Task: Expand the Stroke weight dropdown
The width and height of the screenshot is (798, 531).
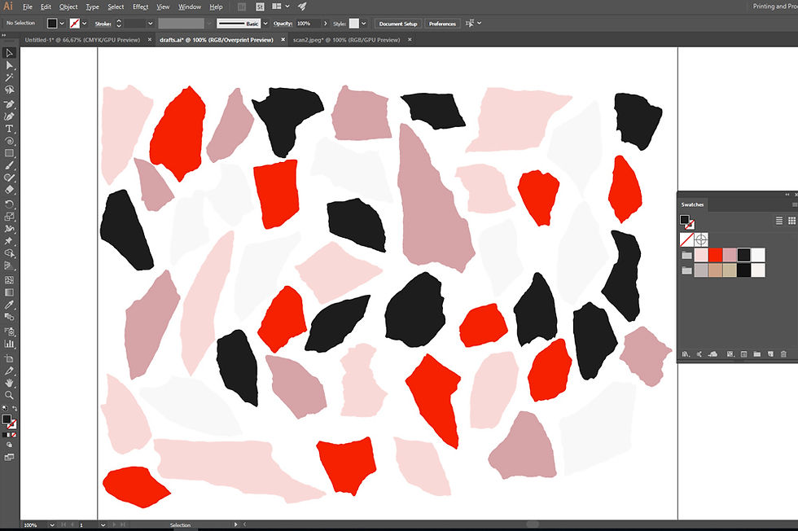Action: pyautogui.click(x=149, y=23)
